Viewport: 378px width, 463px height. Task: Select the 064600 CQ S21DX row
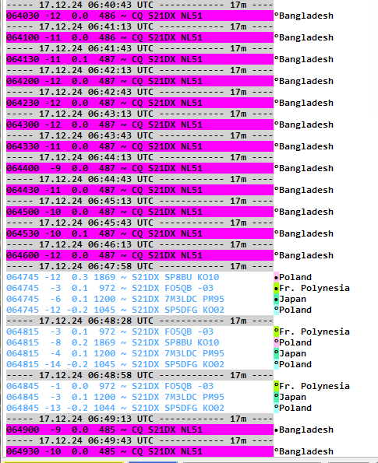point(140,255)
